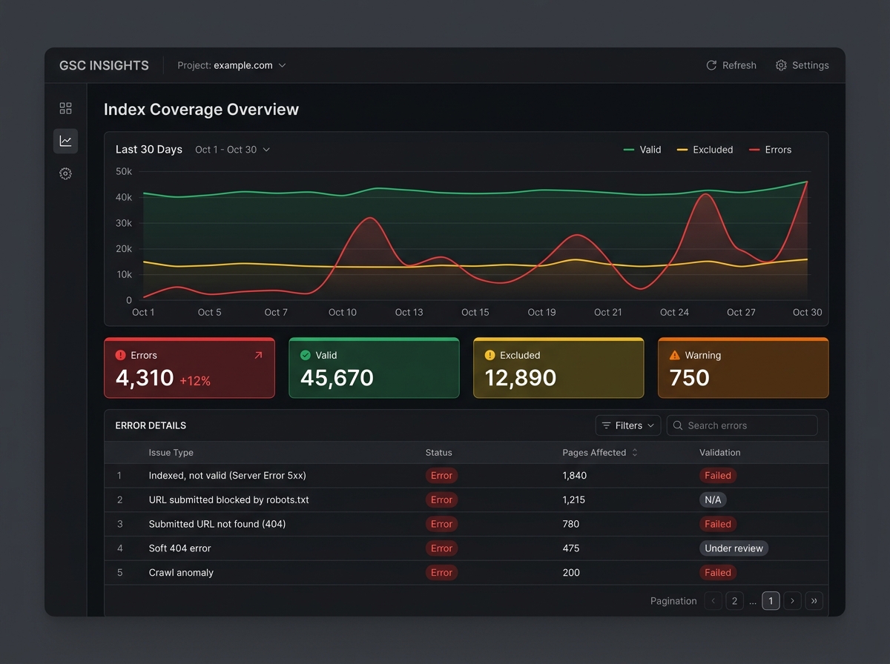Select the Errors 4,310 value

pos(145,378)
